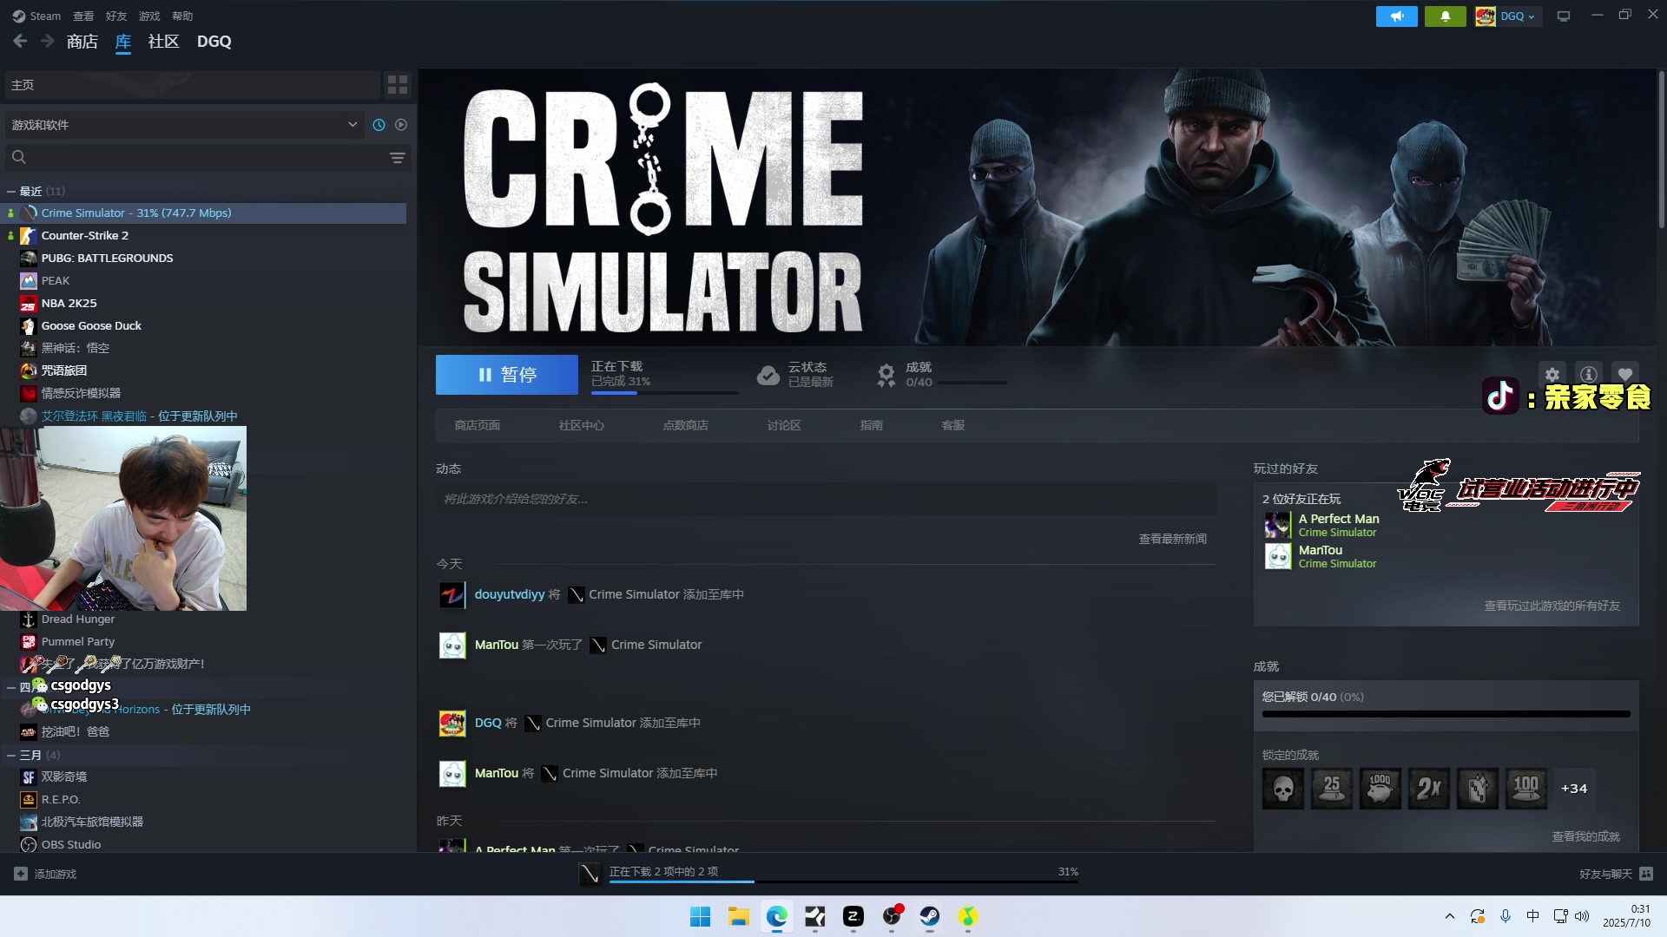Open the 好友 friends menu
This screenshot has width=1667, height=937.
(x=116, y=16)
